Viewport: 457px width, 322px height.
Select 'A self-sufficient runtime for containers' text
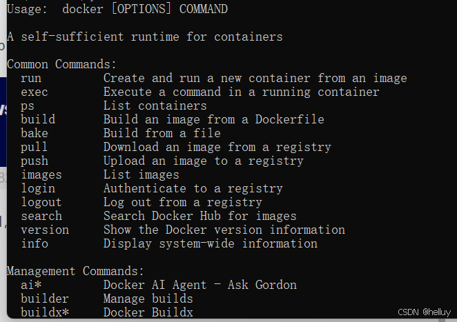coord(145,37)
